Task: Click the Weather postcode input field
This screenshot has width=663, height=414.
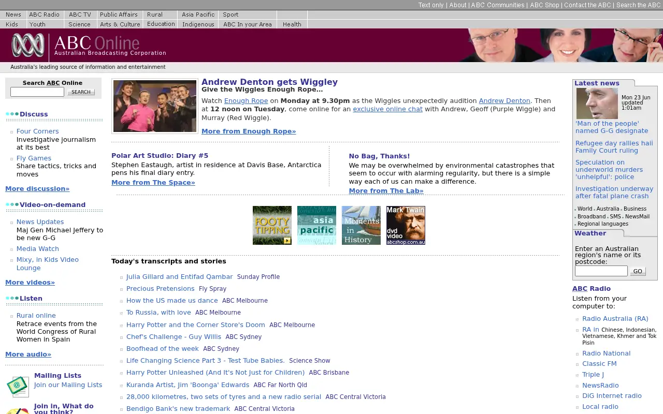Action: point(601,271)
